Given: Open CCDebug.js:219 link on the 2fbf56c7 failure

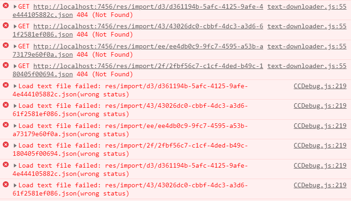Looking at the screenshot, I should point(320,145).
